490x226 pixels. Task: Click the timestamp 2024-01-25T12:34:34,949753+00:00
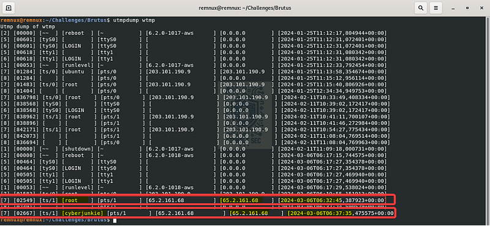click(x=333, y=91)
